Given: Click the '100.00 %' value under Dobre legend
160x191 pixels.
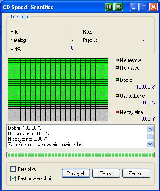Looking at the screenshot, I should (145, 87).
